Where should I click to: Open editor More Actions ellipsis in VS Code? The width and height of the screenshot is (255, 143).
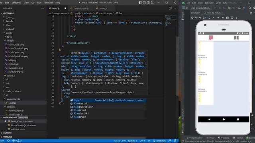point(175,8)
